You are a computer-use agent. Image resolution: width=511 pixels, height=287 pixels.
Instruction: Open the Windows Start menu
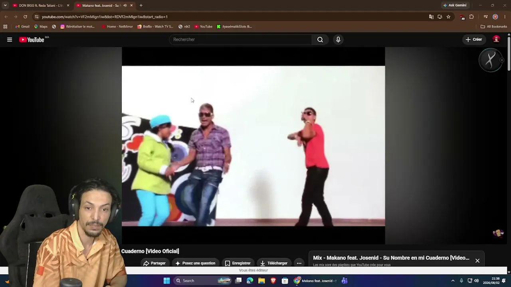[x=166, y=281]
